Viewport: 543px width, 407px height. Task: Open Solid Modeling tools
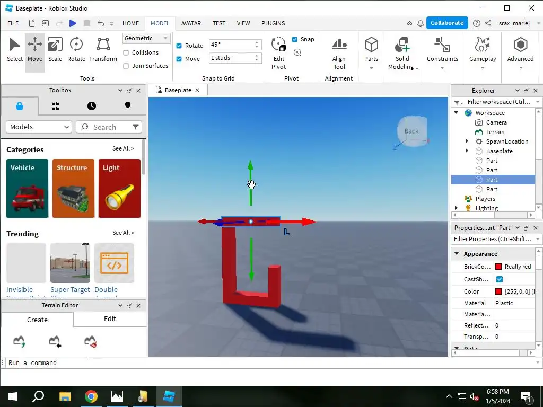pyautogui.click(x=402, y=53)
